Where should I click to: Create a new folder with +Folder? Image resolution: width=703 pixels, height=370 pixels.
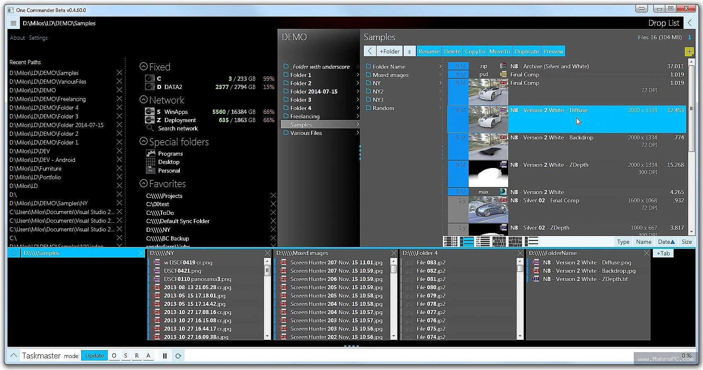point(389,51)
